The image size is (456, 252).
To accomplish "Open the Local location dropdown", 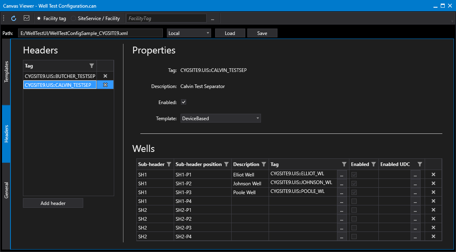I will pyautogui.click(x=189, y=33).
